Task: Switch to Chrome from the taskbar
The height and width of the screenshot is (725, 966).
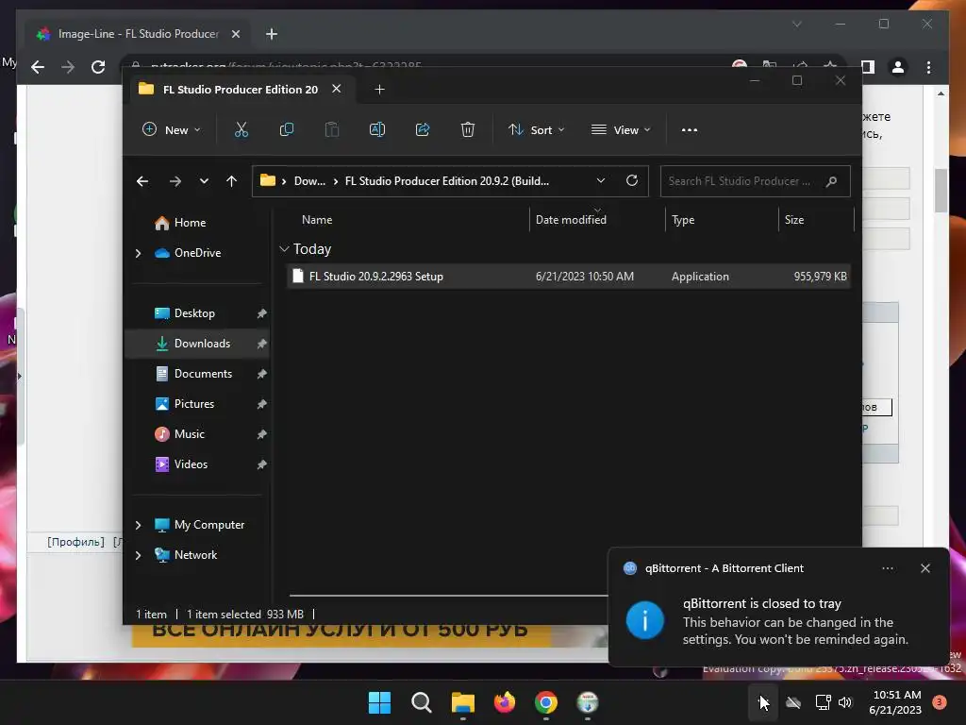Action: point(546,702)
